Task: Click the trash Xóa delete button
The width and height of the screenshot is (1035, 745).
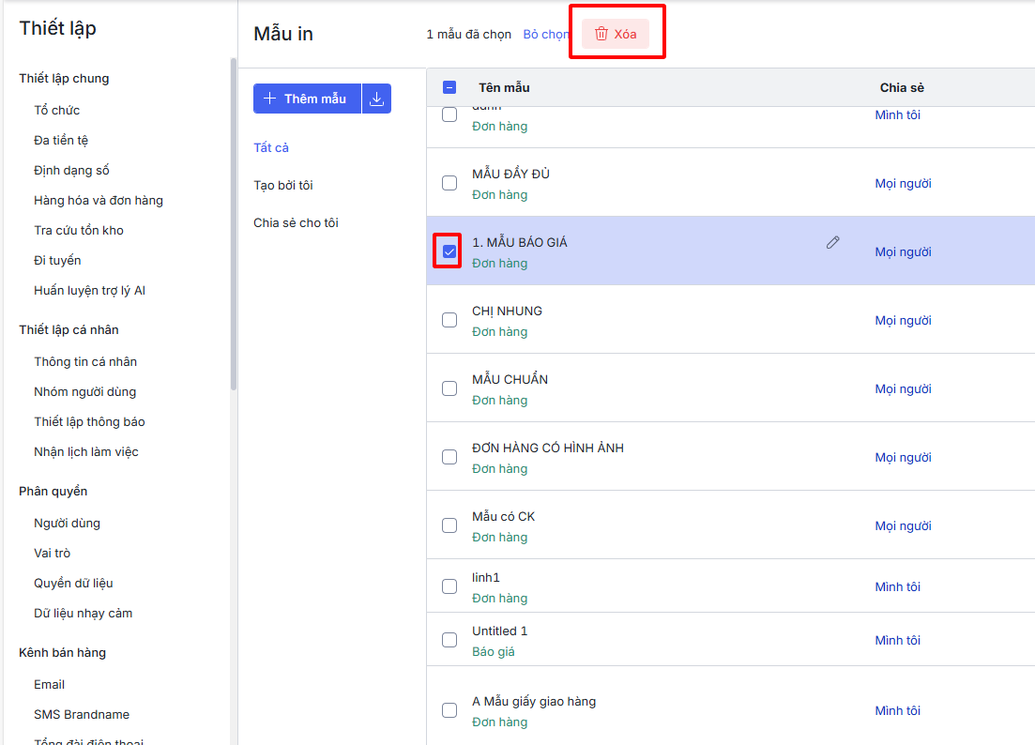Action: pyautogui.click(x=616, y=34)
